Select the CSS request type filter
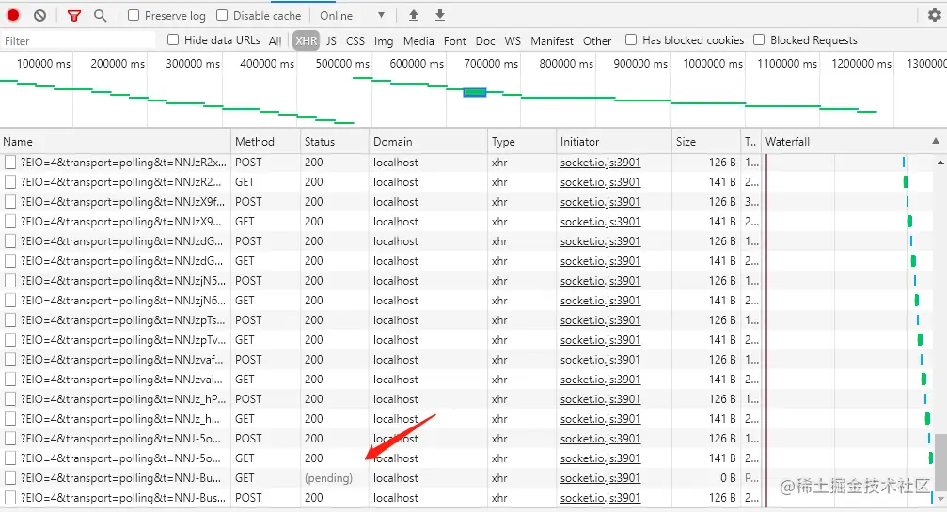The height and width of the screenshot is (512, 947). 355,41
